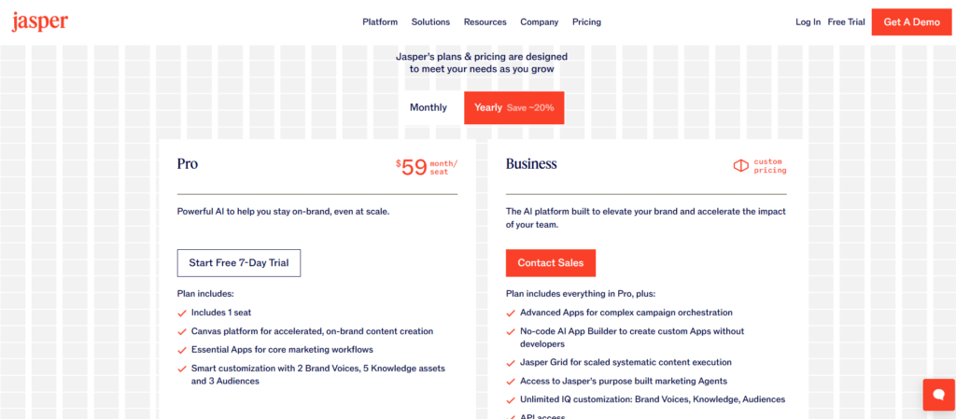This screenshot has height=419, width=956.
Task: Click the checkmark next to No-code AI App Builder
Action: [511, 331]
